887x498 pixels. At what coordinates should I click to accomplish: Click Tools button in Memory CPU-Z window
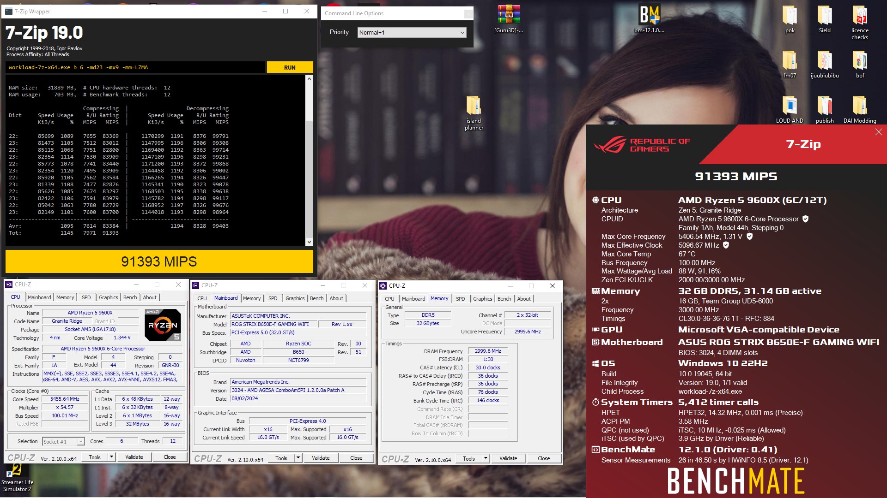[x=469, y=458]
